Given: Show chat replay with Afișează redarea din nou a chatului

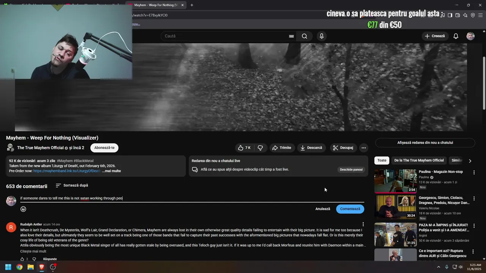Looking at the screenshot, I should click(x=425, y=143).
